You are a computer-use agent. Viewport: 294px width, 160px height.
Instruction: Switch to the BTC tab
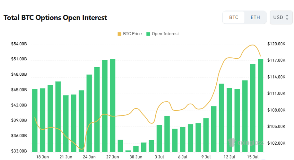click(x=233, y=17)
